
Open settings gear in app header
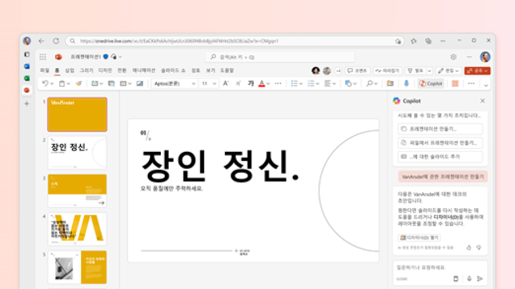(x=454, y=57)
